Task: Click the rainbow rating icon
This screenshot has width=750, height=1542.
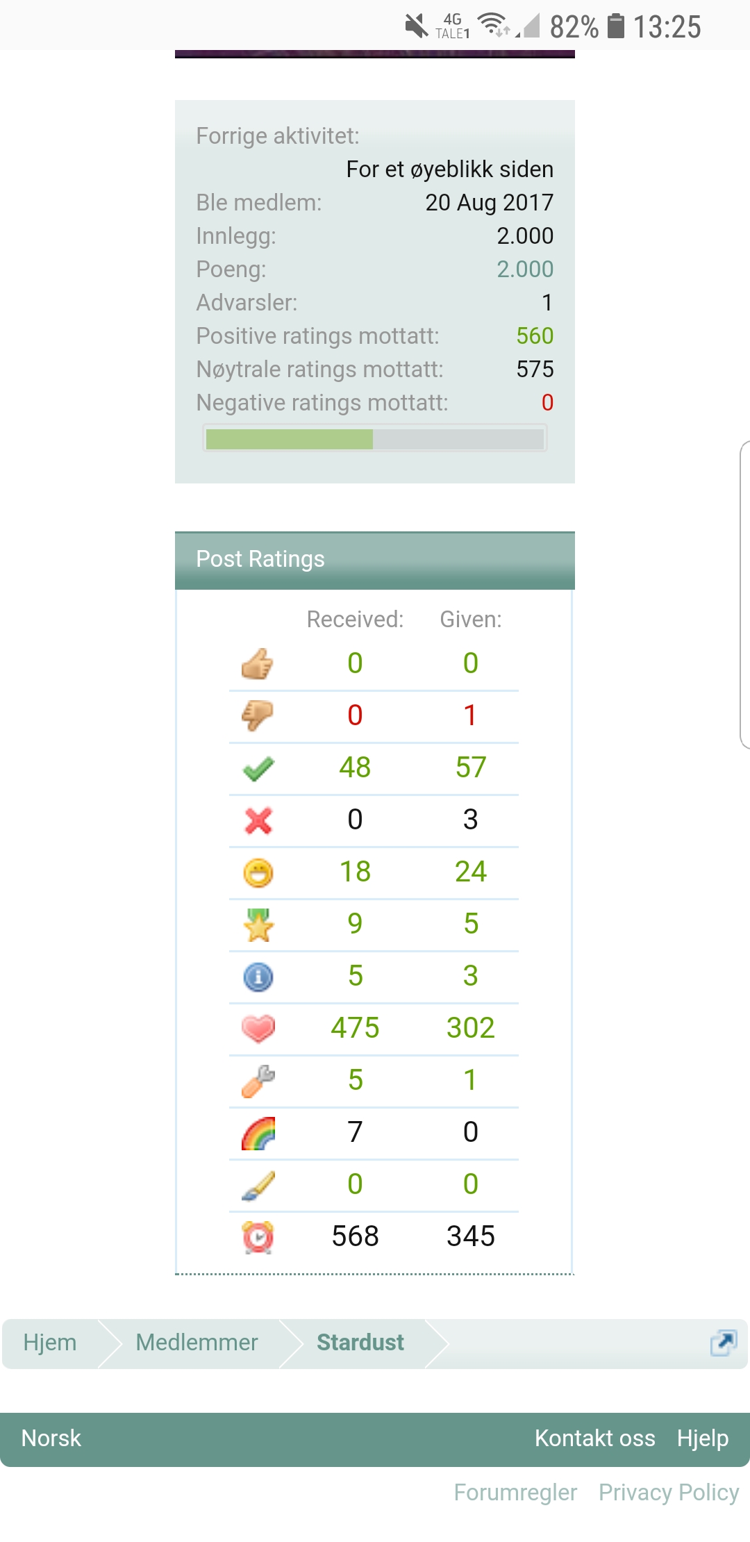Action: click(258, 1133)
